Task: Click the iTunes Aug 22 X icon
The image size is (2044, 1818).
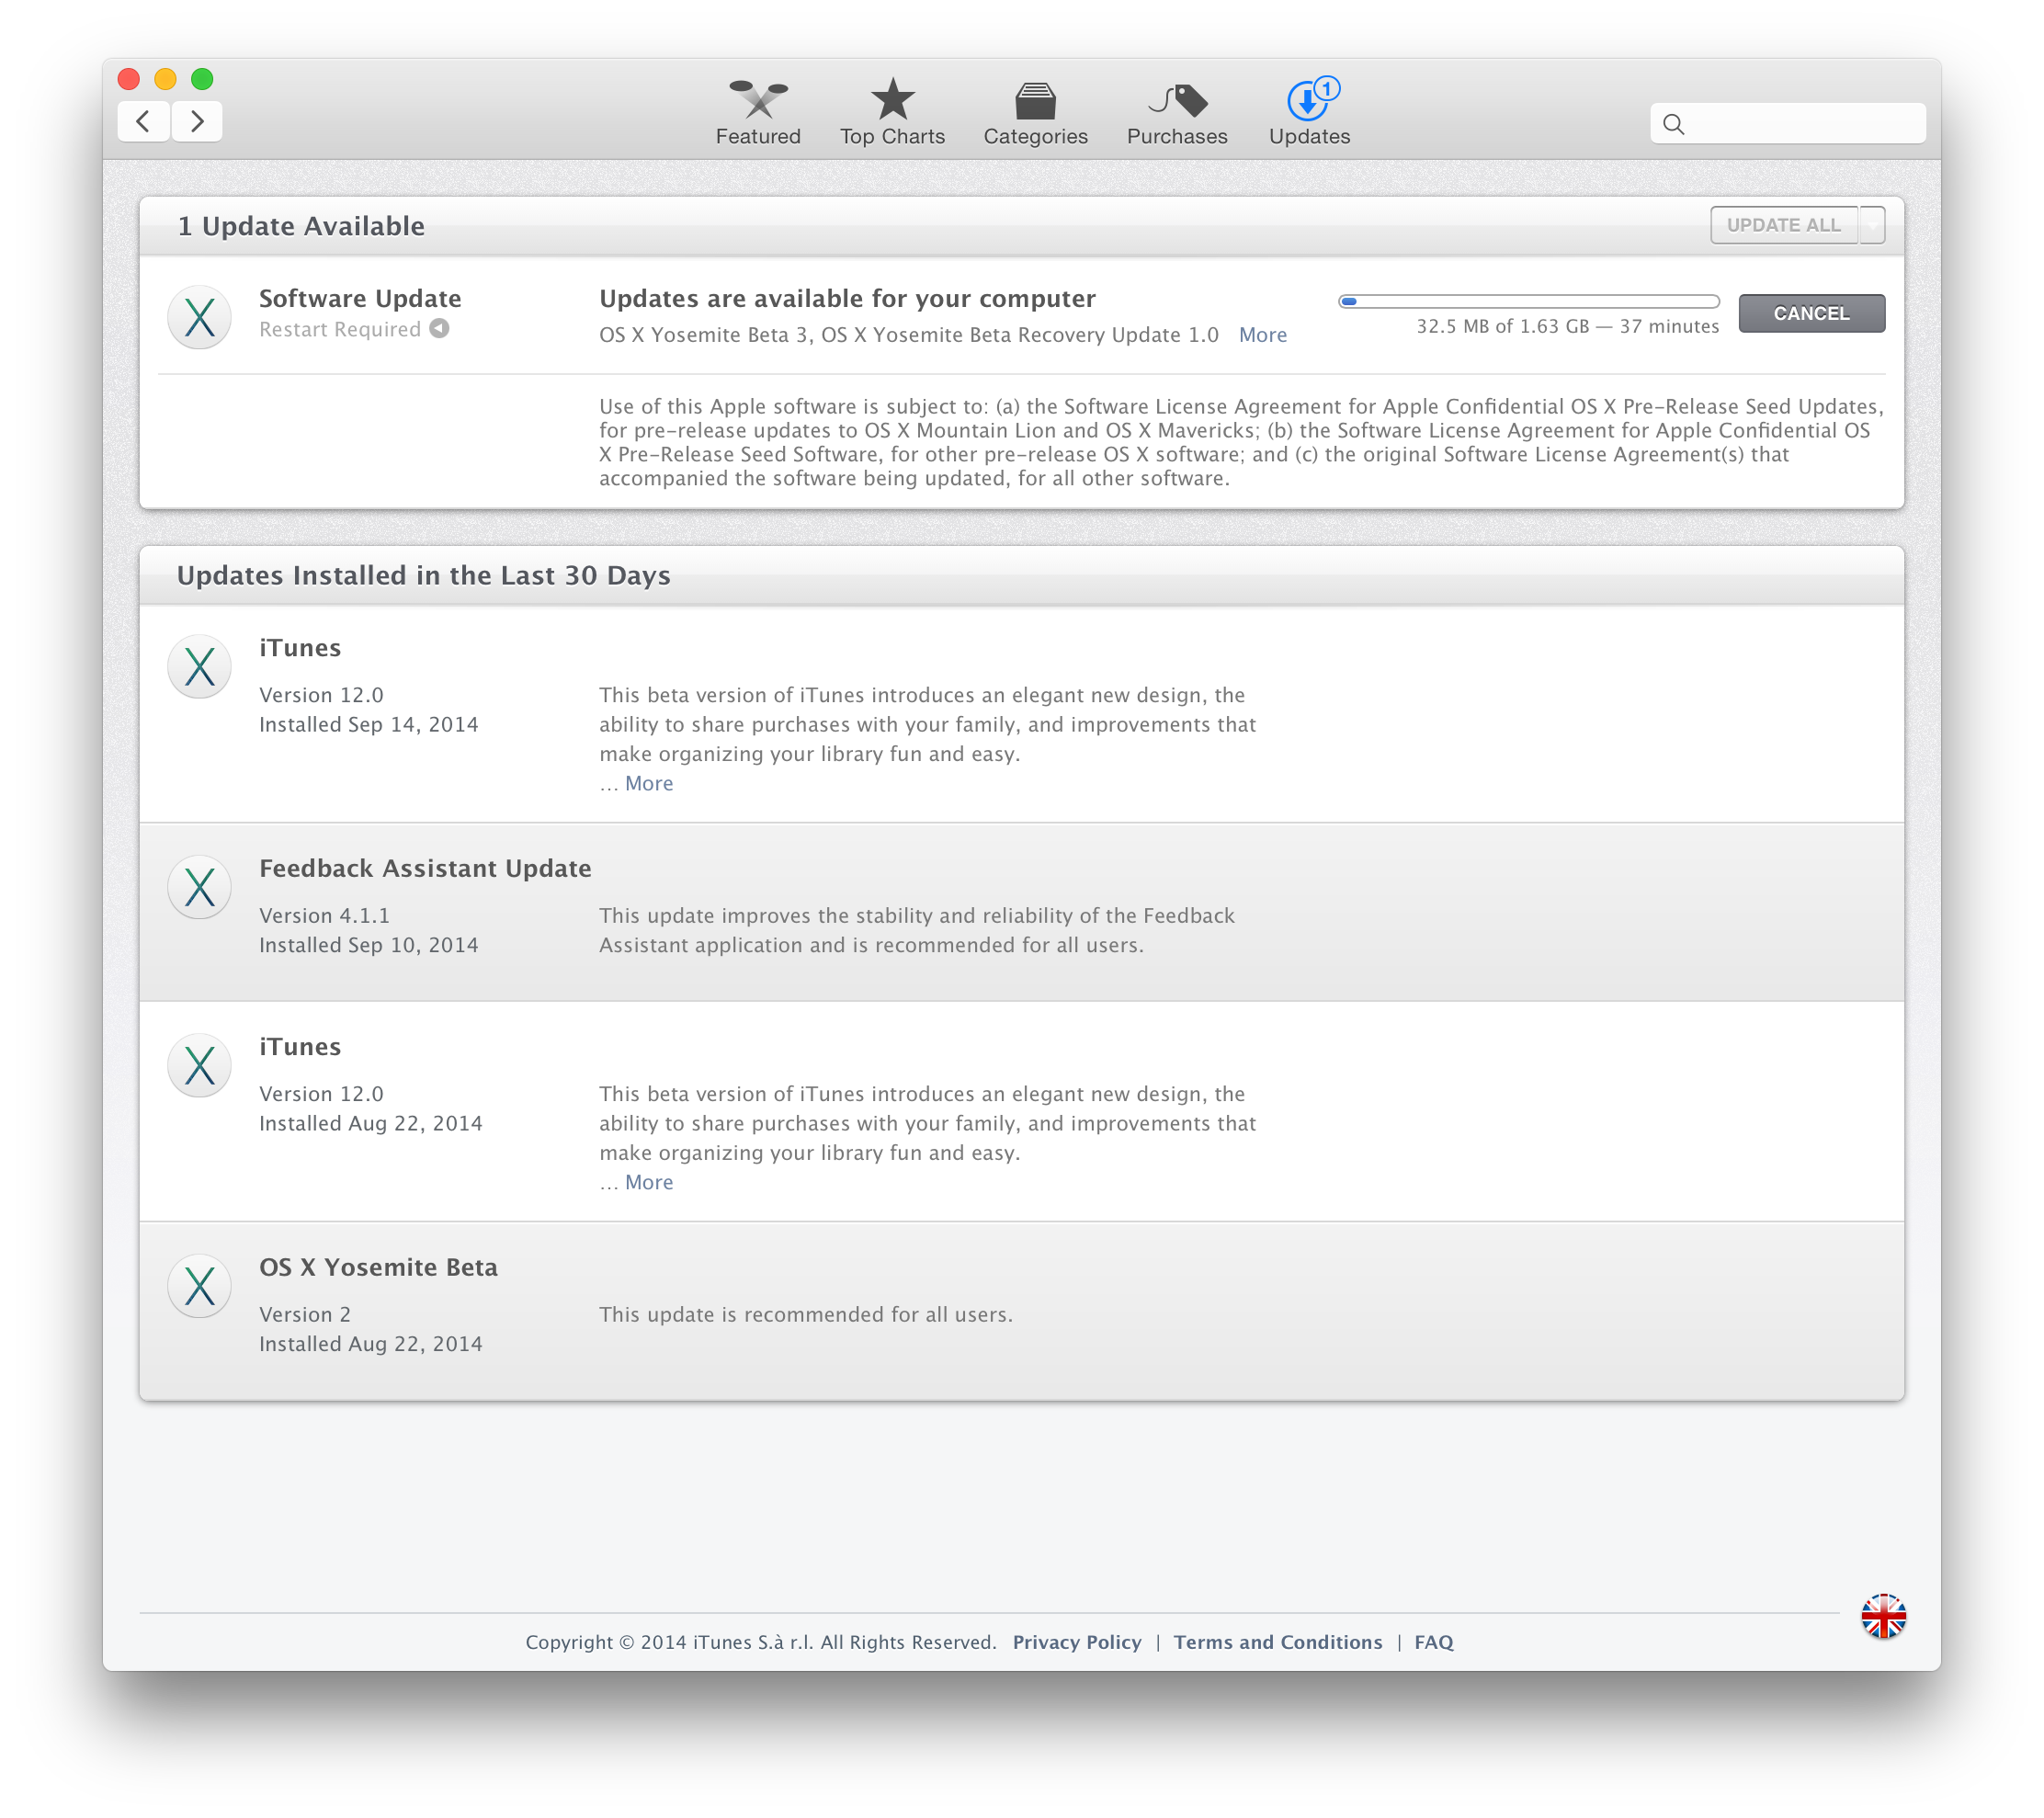Action: [x=200, y=1066]
